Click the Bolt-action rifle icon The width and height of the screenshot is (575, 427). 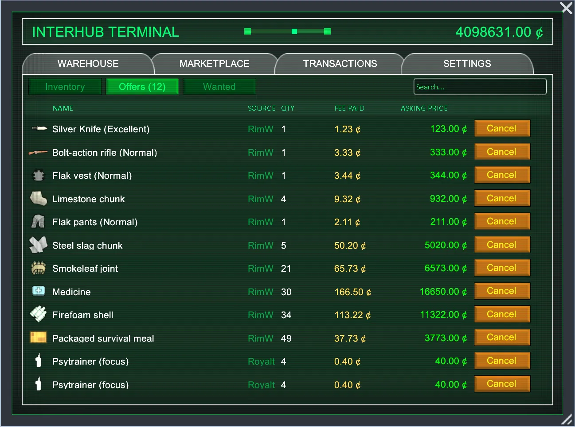[38, 153]
